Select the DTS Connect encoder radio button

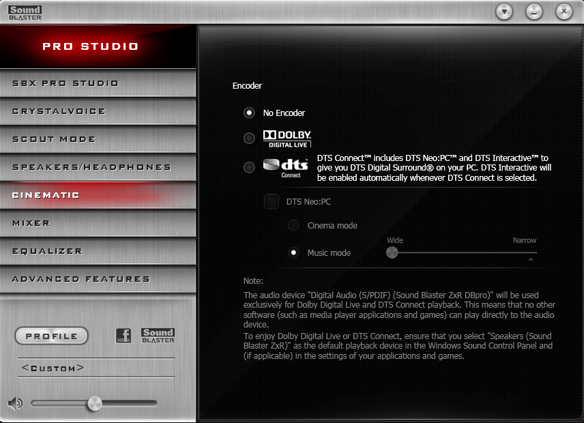[249, 167]
